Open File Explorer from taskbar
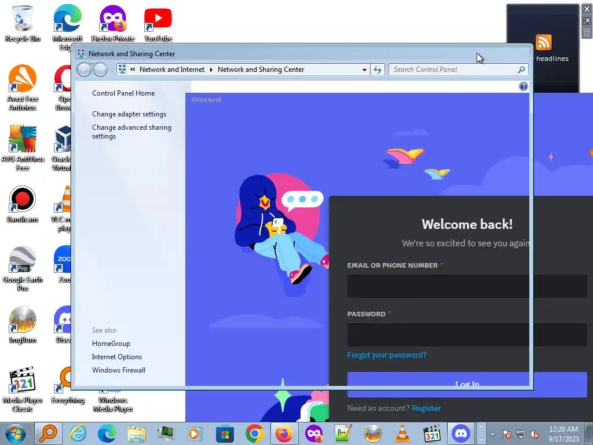This screenshot has height=445, width=593. [137, 433]
